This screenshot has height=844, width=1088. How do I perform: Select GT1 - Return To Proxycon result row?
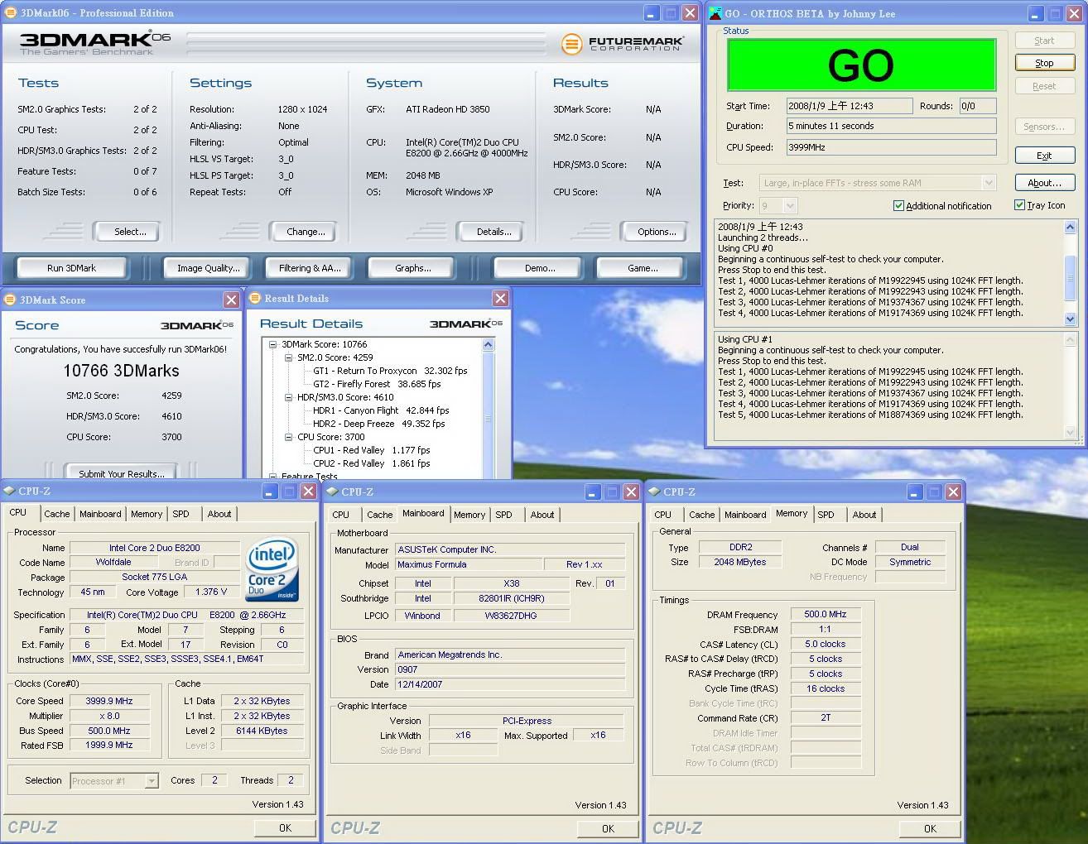(390, 371)
